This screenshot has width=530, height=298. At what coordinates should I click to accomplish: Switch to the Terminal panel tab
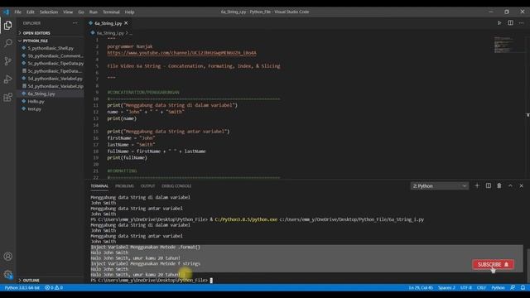click(x=99, y=186)
